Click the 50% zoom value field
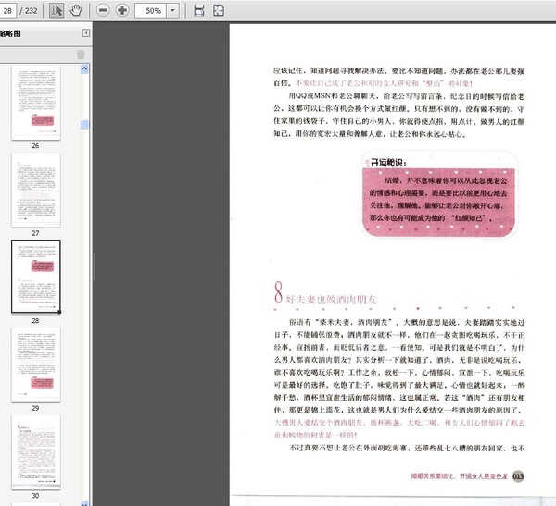556x506 pixels. [x=150, y=11]
